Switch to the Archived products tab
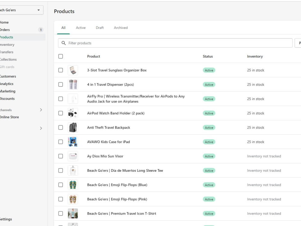 (x=121, y=28)
